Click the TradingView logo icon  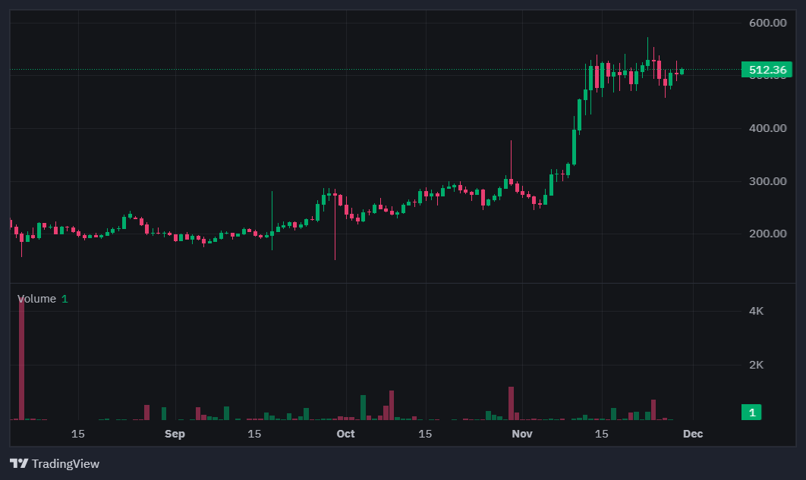coord(19,463)
